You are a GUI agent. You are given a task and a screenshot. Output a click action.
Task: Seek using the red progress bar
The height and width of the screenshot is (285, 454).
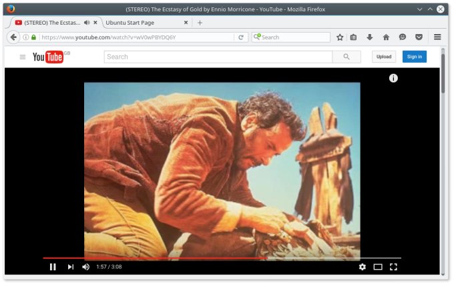222,258
